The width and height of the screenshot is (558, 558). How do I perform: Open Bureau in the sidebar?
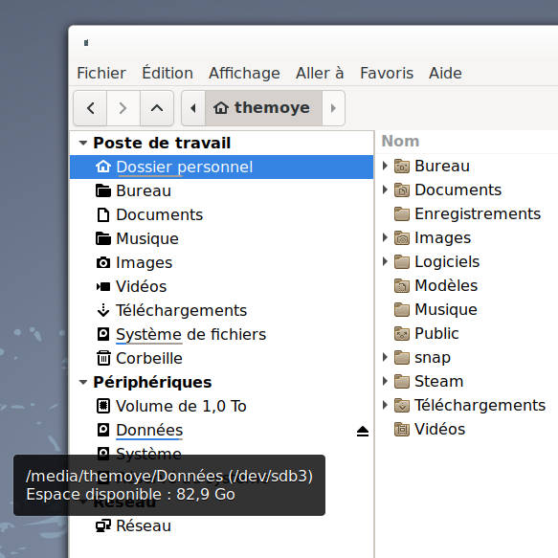click(221, 190)
